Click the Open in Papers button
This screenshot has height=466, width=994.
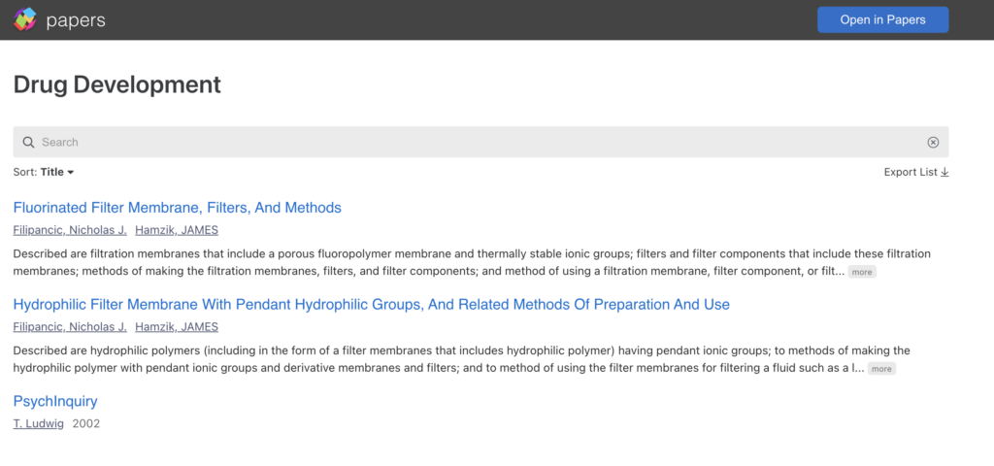click(882, 19)
